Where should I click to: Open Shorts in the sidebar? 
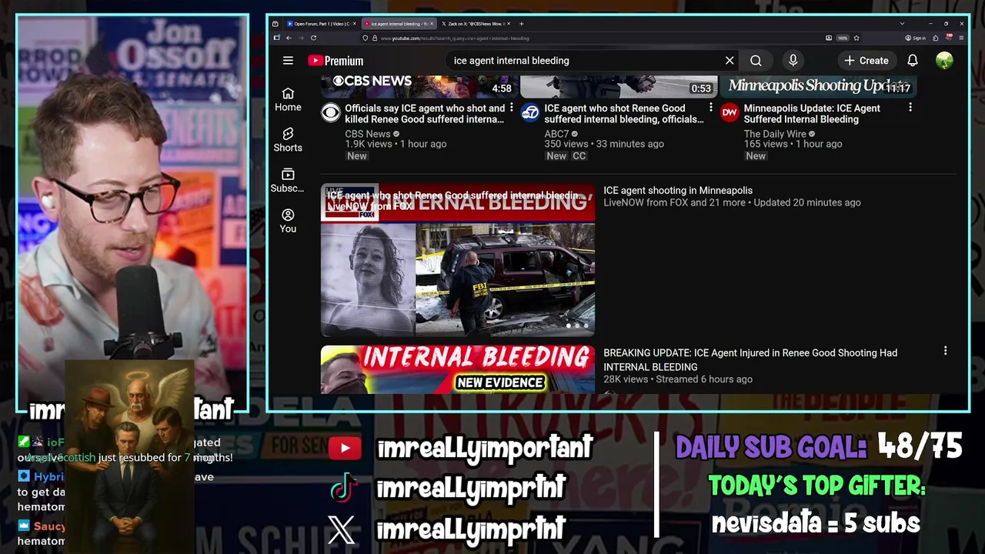[288, 140]
